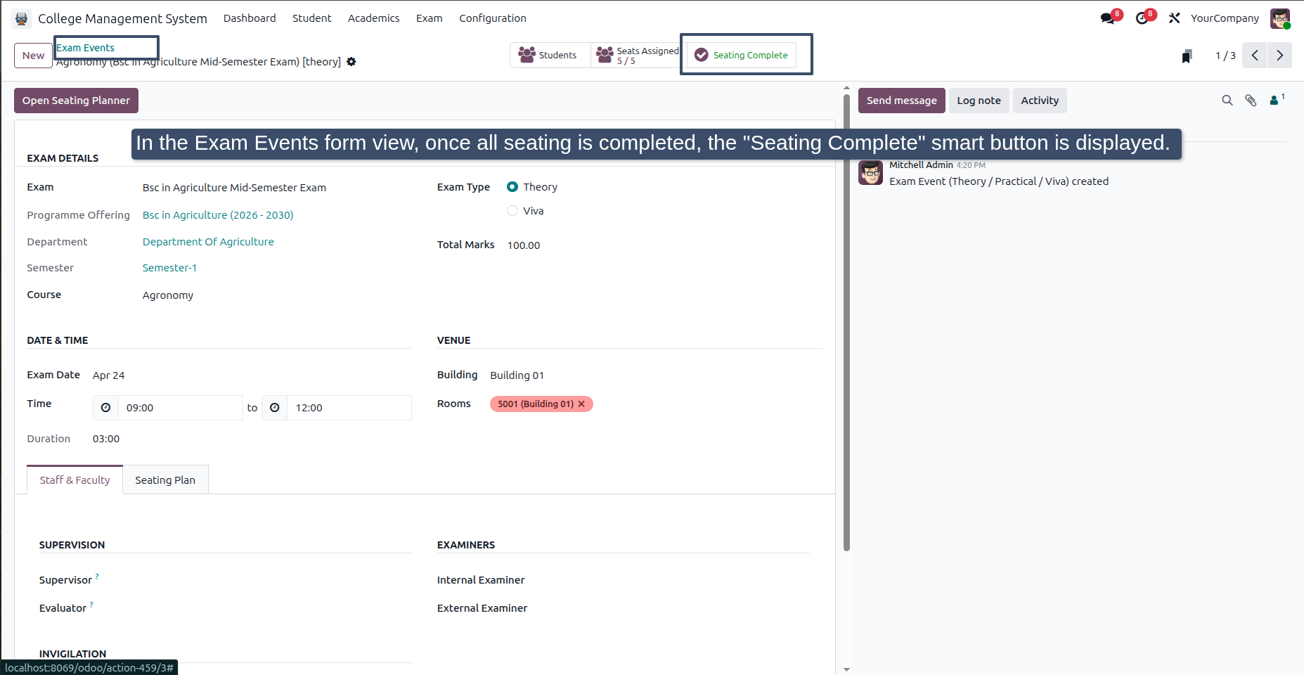Click the Open Seating Planner button
Viewport: 1304px width, 675px height.
click(x=76, y=101)
